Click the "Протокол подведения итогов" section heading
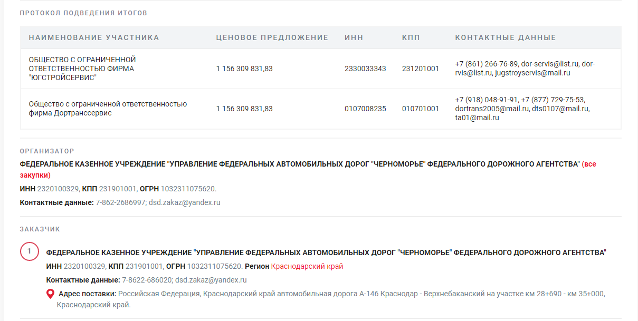The height and width of the screenshot is (321, 638). 83,13
